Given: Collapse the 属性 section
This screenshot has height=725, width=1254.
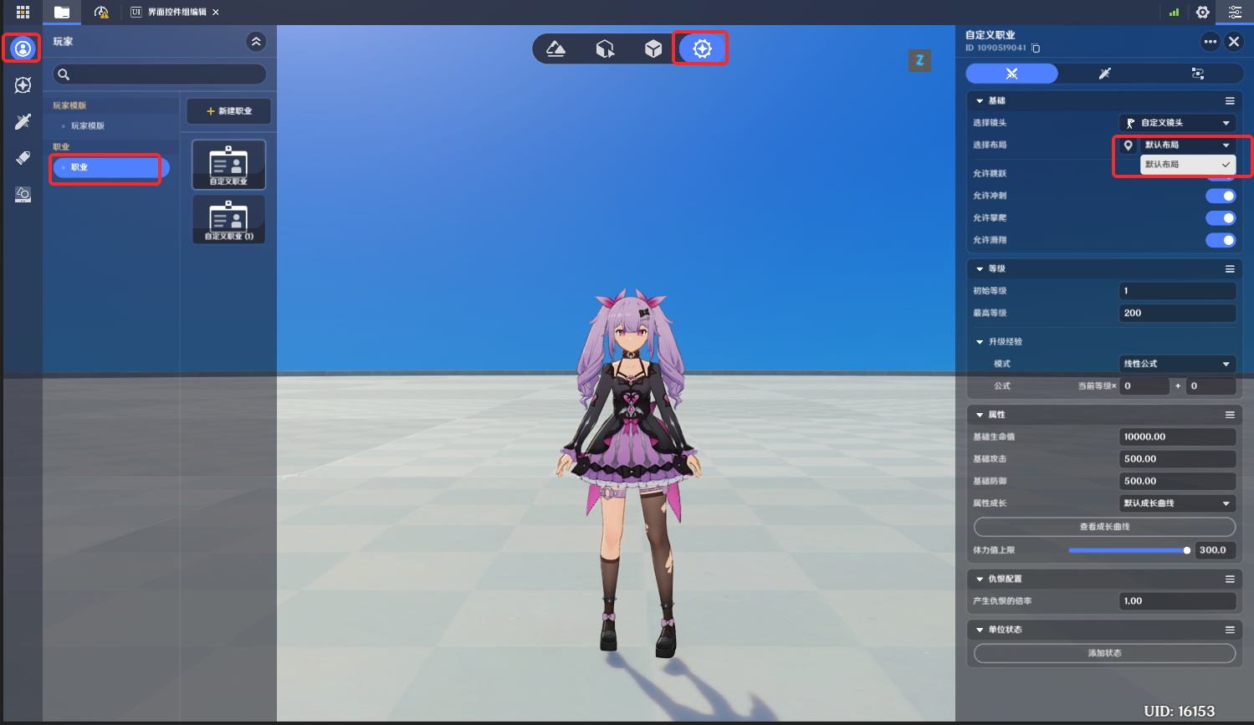Looking at the screenshot, I should pyautogui.click(x=980, y=415).
